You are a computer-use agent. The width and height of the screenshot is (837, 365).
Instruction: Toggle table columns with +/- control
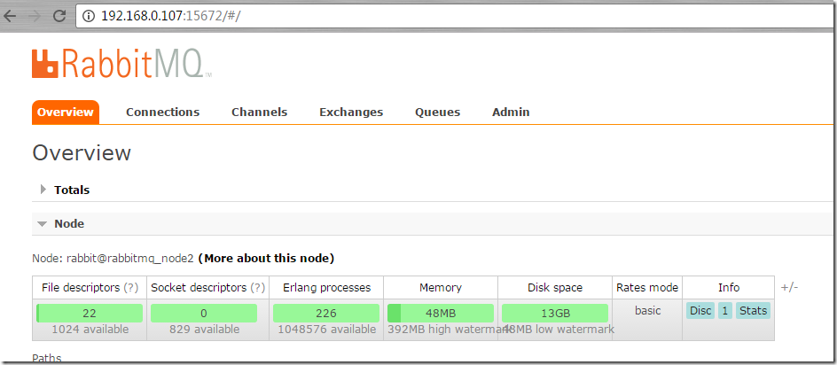click(x=789, y=287)
